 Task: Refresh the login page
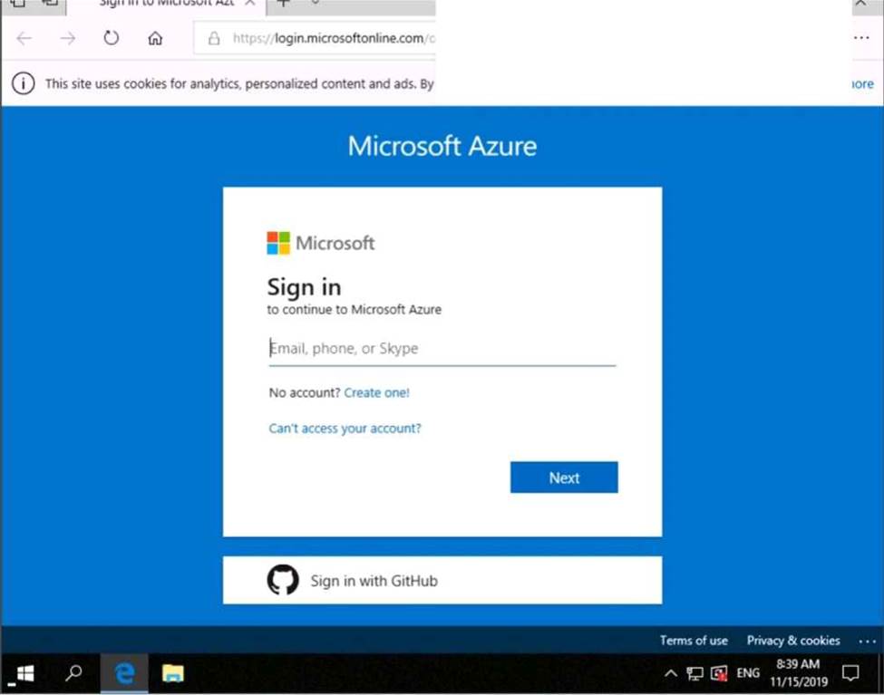[111, 38]
